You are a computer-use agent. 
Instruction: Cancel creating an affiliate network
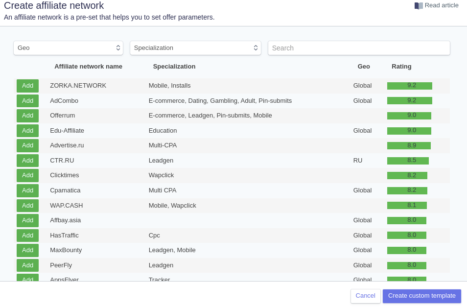[365, 296]
